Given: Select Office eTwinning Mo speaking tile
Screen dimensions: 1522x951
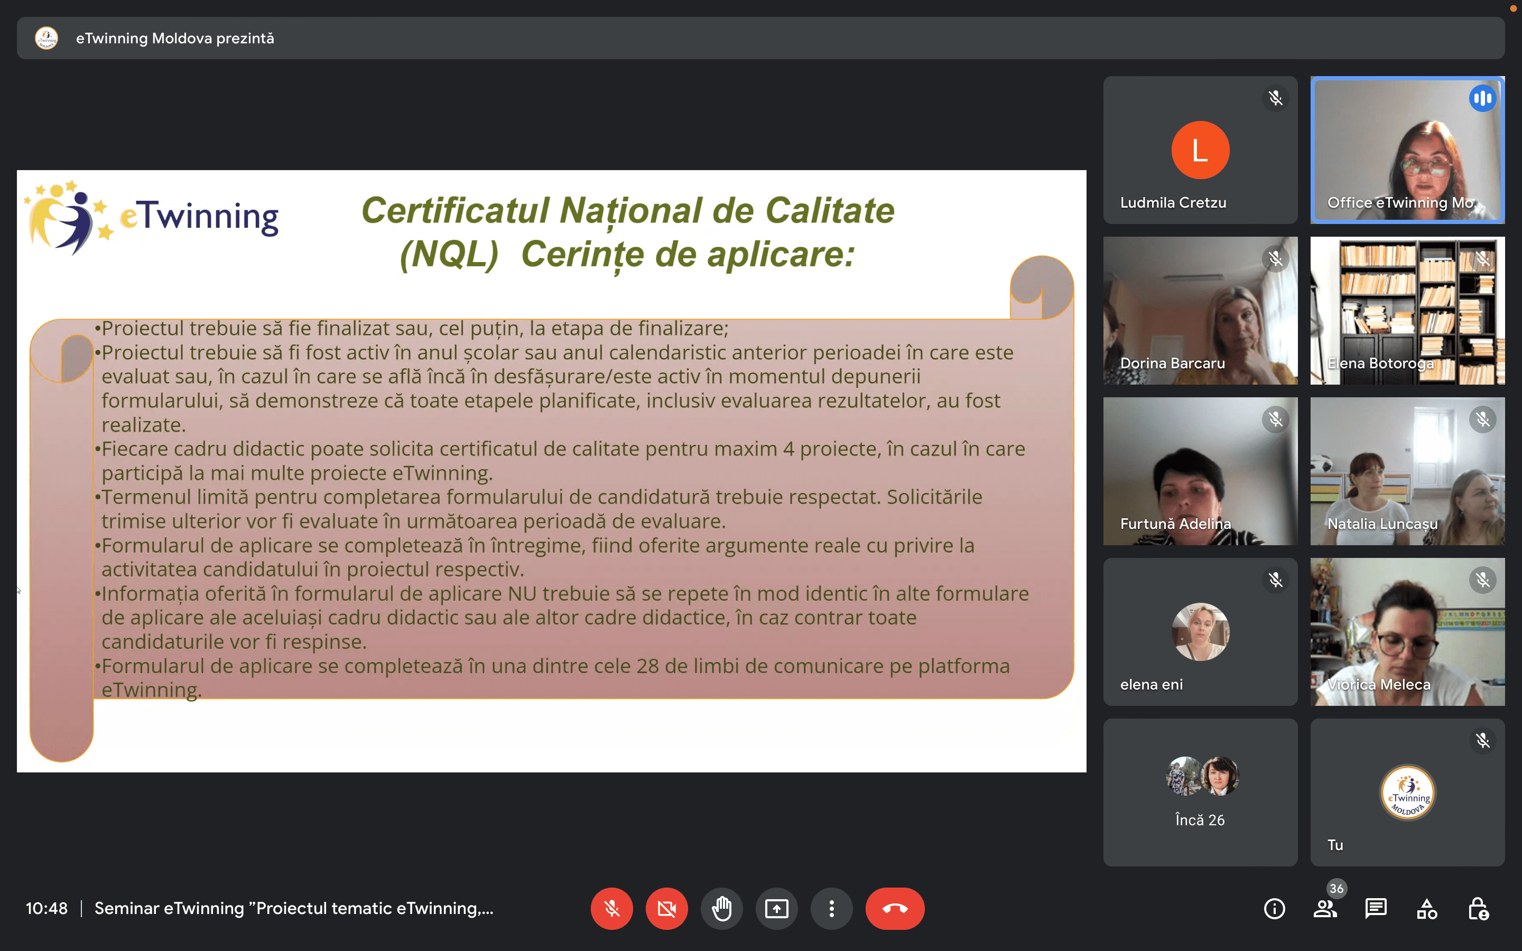Looking at the screenshot, I should pyautogui.click(x=1407, y=150).
